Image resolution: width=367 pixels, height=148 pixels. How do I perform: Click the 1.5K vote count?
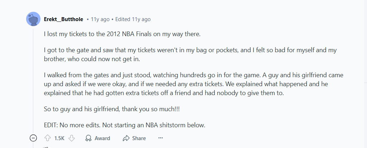[x=59, y=138]
